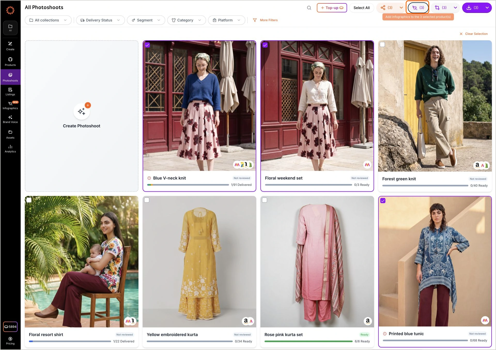Open the All folder sidebar icon
Viewport: 496px width, 350px height.
[10, 28]
